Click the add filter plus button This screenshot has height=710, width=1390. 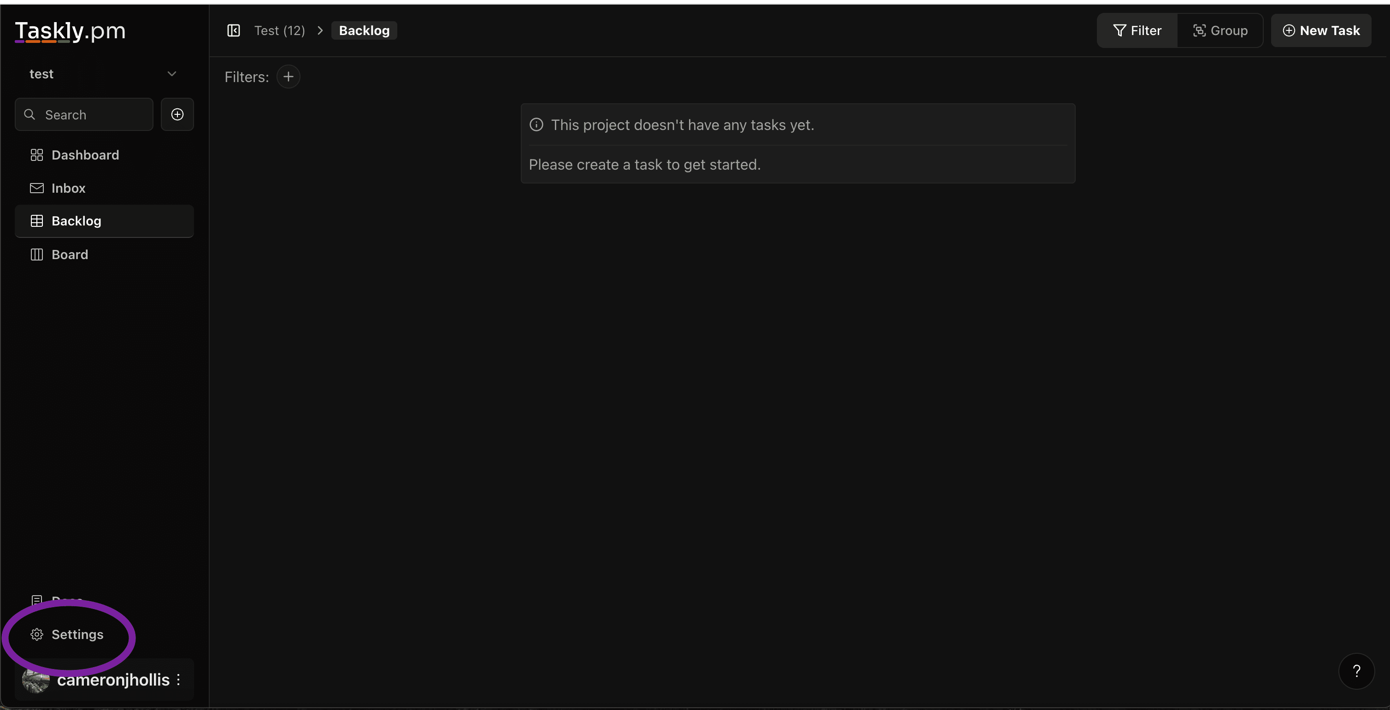tap(288, 76)
